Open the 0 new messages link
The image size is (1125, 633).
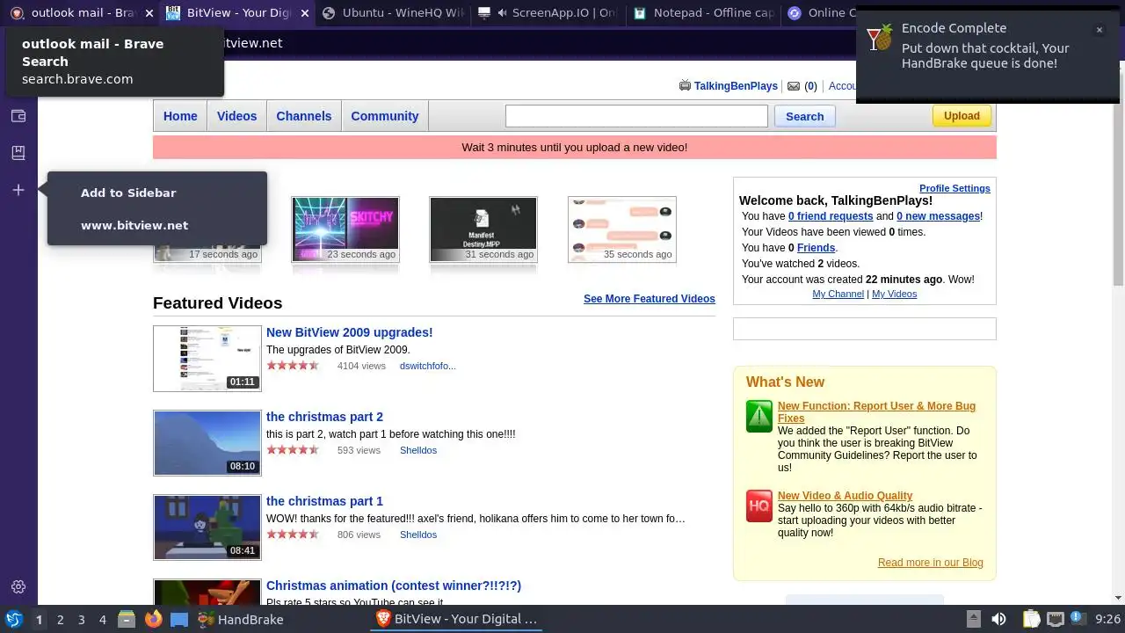click(938, 216)
